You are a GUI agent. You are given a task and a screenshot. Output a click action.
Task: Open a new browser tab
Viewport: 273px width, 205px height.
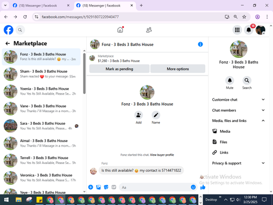(141, 5)
